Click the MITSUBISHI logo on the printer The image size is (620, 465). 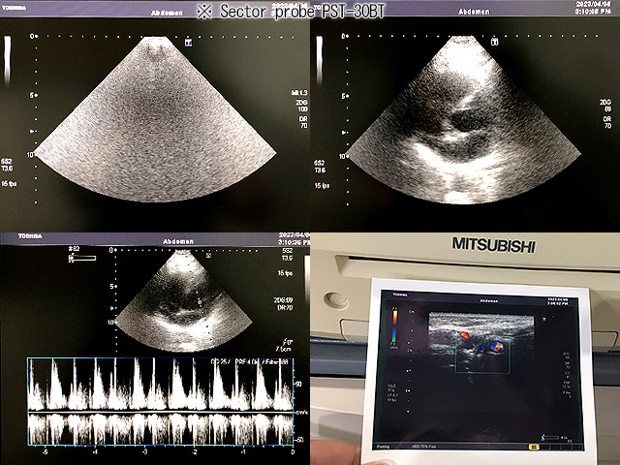[493, 245]
